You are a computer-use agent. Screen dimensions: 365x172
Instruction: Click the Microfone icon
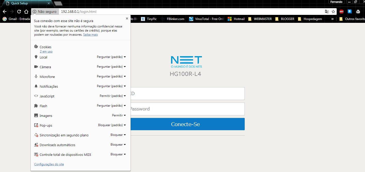click(x=36, y=76)
